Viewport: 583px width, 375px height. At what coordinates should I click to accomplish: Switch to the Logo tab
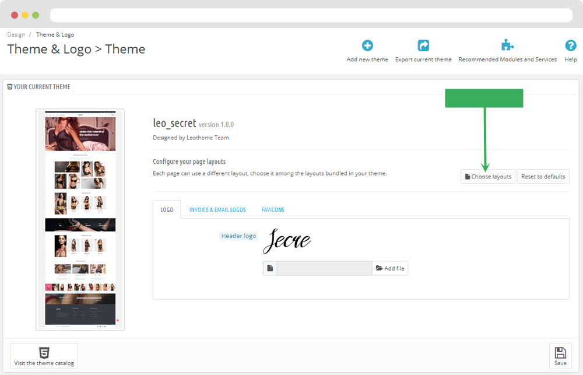(167, 209)
